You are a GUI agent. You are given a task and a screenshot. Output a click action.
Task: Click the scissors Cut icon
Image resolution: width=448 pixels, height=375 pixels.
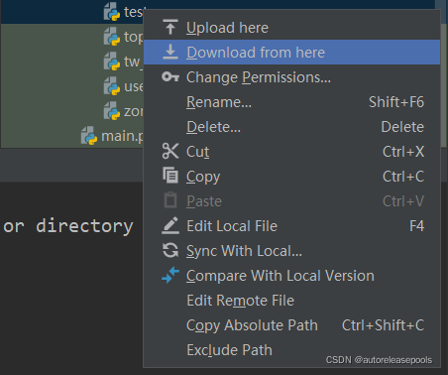pos(170,152)
